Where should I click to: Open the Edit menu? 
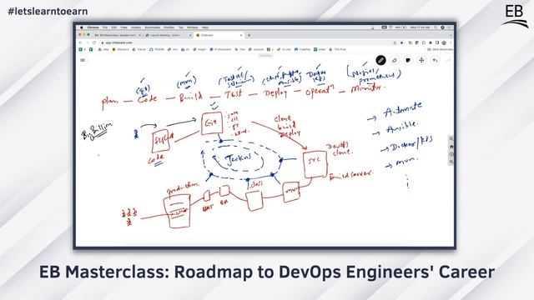[114, 27]
